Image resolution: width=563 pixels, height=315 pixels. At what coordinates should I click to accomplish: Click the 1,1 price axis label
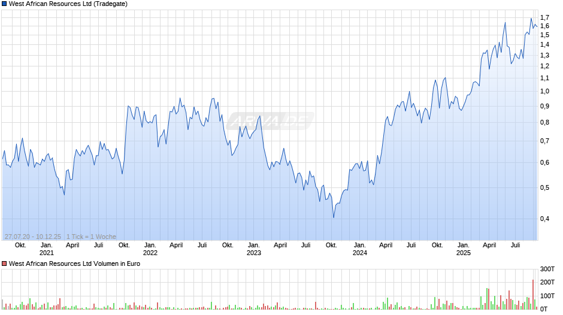pos(544,78)
